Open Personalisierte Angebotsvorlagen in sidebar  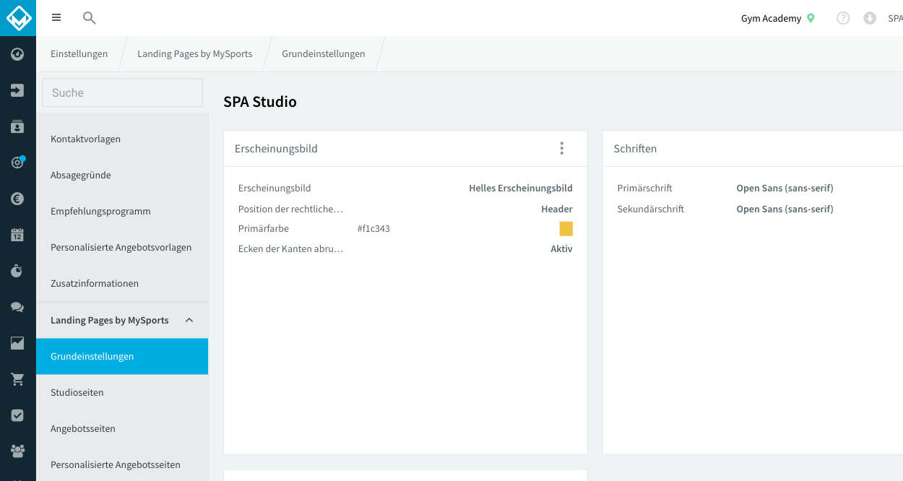122,247
